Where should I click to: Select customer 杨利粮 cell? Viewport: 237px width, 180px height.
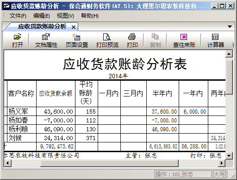(22, 129)
